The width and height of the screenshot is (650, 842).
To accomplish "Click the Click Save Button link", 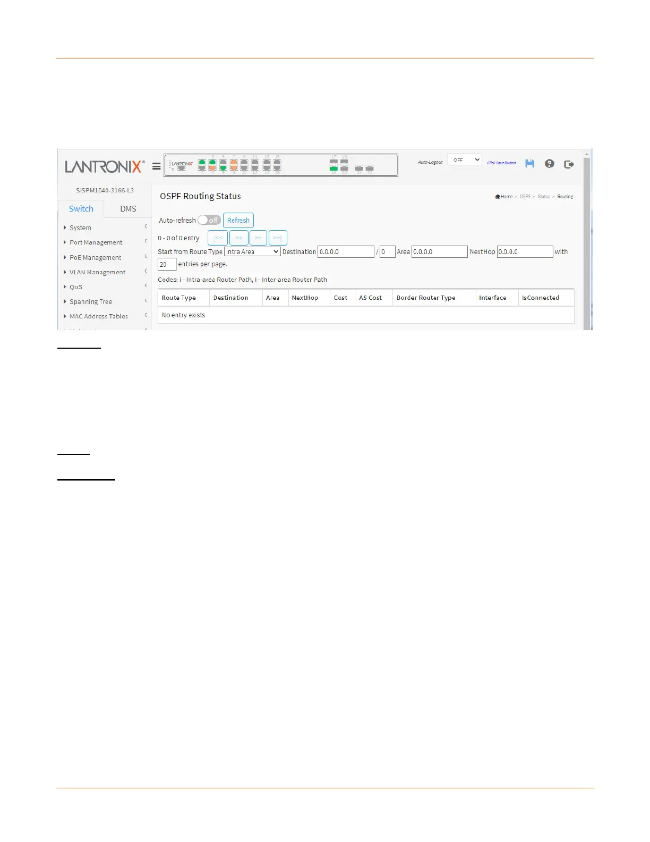I will tap(501, 163).
